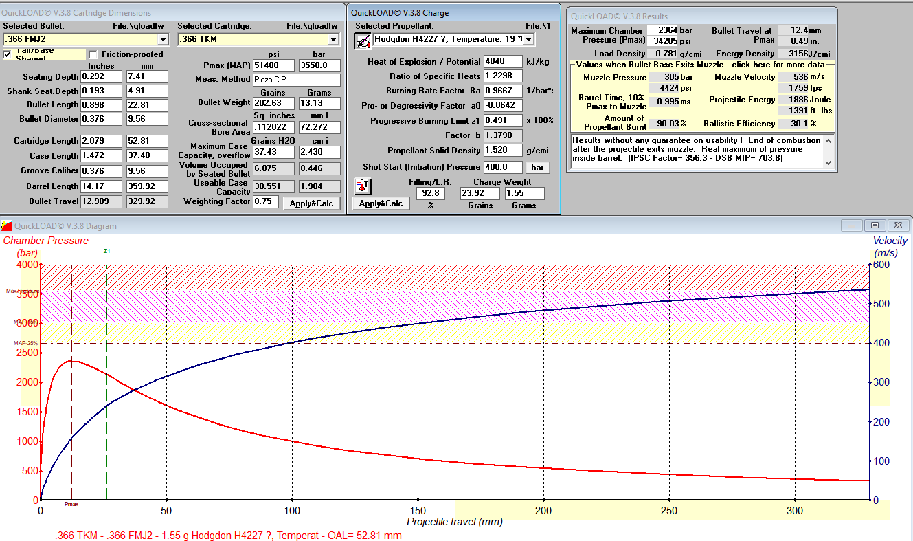Screen dimensions: 913x541
Task: Expand the Selected Propellant dropdown
Action: coord(528,40)
